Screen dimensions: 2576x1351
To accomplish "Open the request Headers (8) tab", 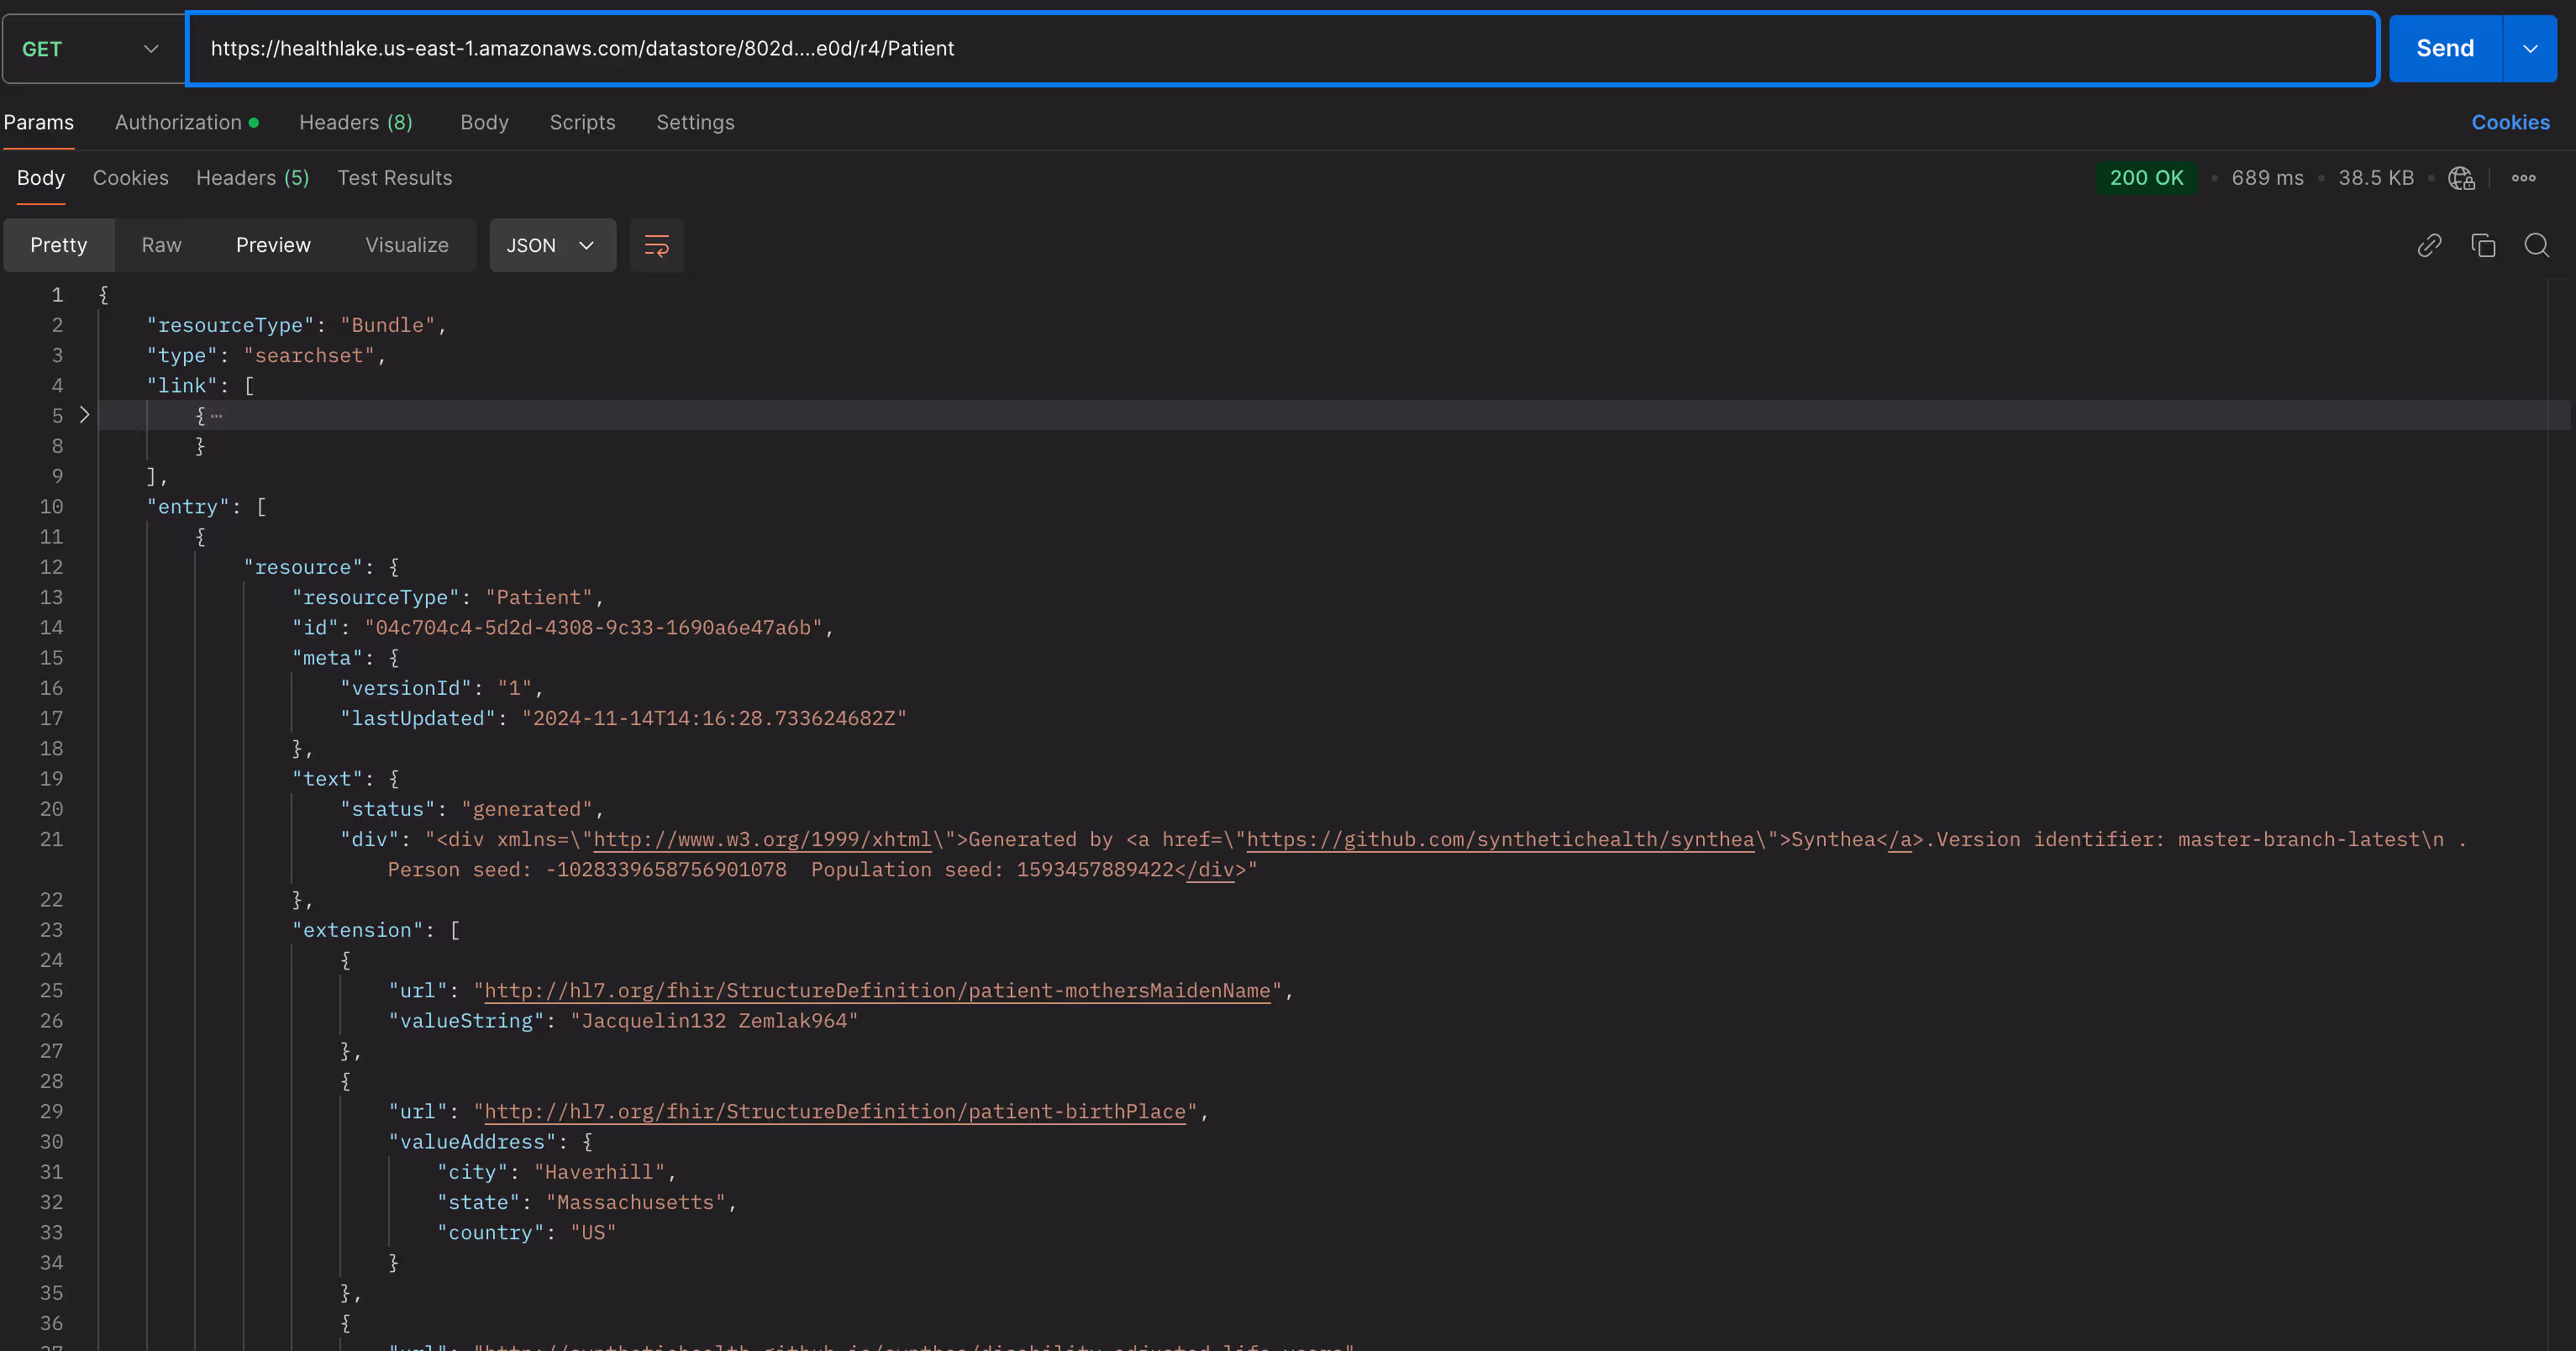I will 355,122.
